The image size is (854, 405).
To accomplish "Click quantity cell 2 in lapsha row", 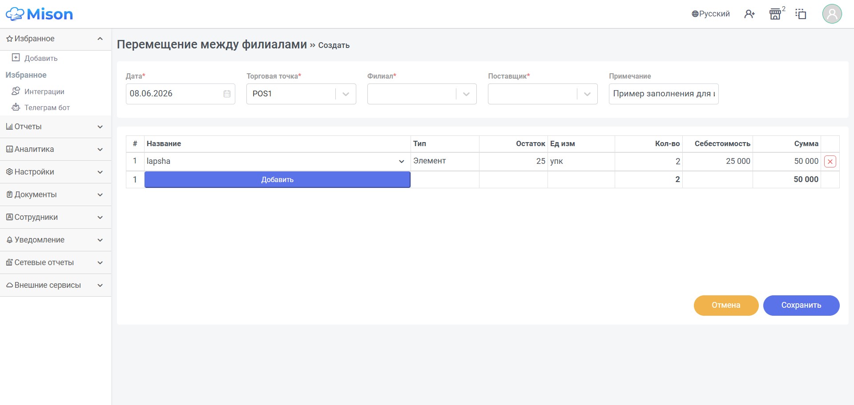I will 649,161.
